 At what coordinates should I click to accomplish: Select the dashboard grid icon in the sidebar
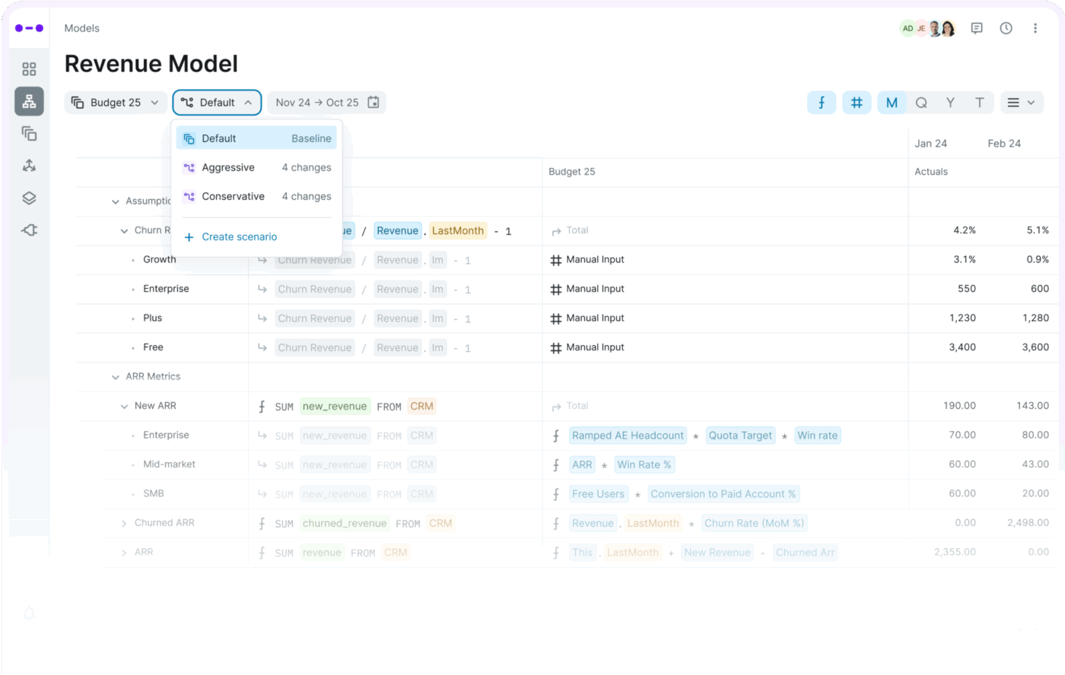[29, 68]
